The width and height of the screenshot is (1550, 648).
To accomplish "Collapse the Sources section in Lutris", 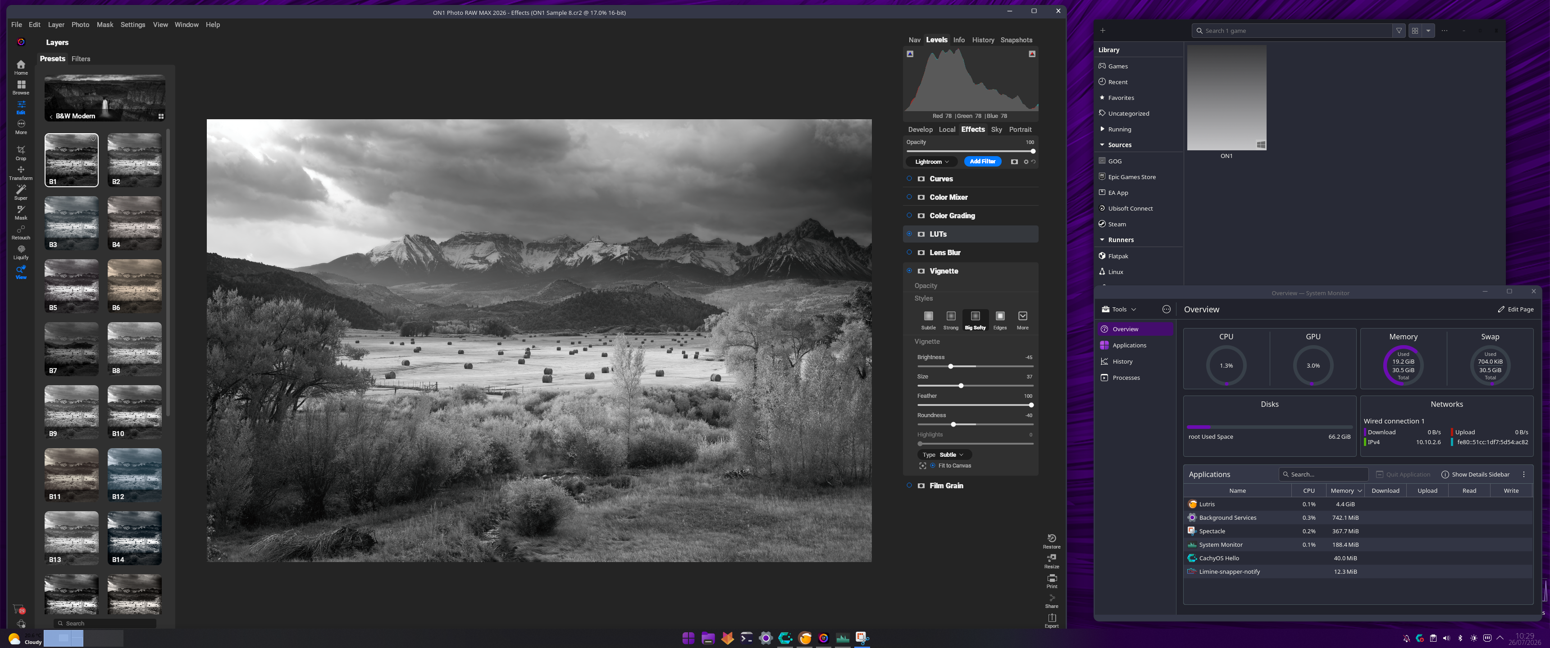I will tap(1102, 145).
